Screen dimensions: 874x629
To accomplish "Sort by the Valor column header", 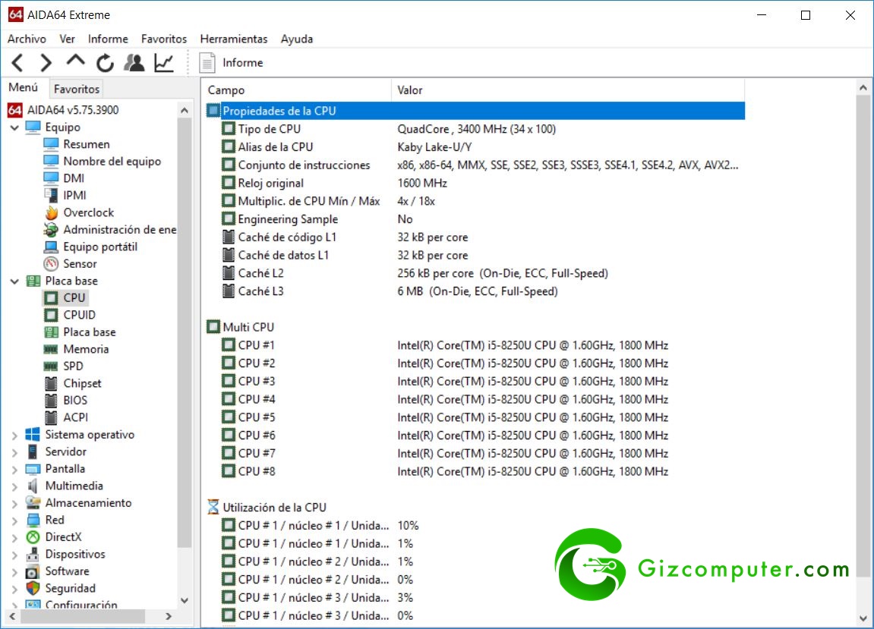I will [x=568, y=90].
